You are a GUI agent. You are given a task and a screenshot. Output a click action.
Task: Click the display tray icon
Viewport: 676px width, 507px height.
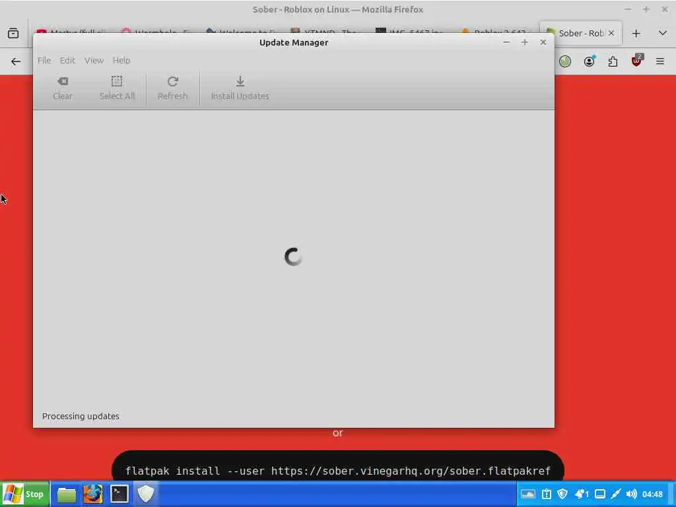[x=600, y=494]
